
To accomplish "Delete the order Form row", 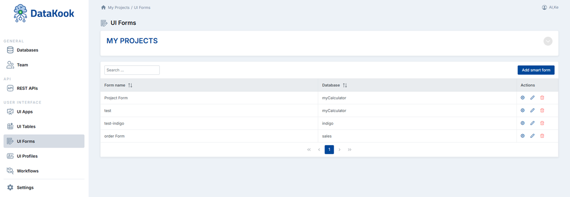I will [542, 136].
